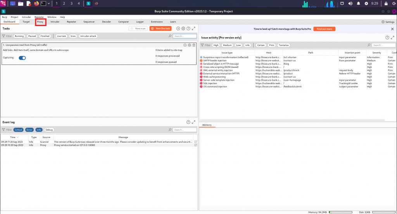Switch to workspace 2
Viewport: 397px width, 214px height.
[x=64, y=3]
